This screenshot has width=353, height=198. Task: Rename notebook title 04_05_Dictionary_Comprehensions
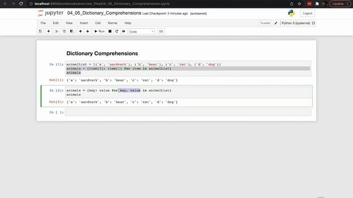pyautogui.click(x=104, y=13)
